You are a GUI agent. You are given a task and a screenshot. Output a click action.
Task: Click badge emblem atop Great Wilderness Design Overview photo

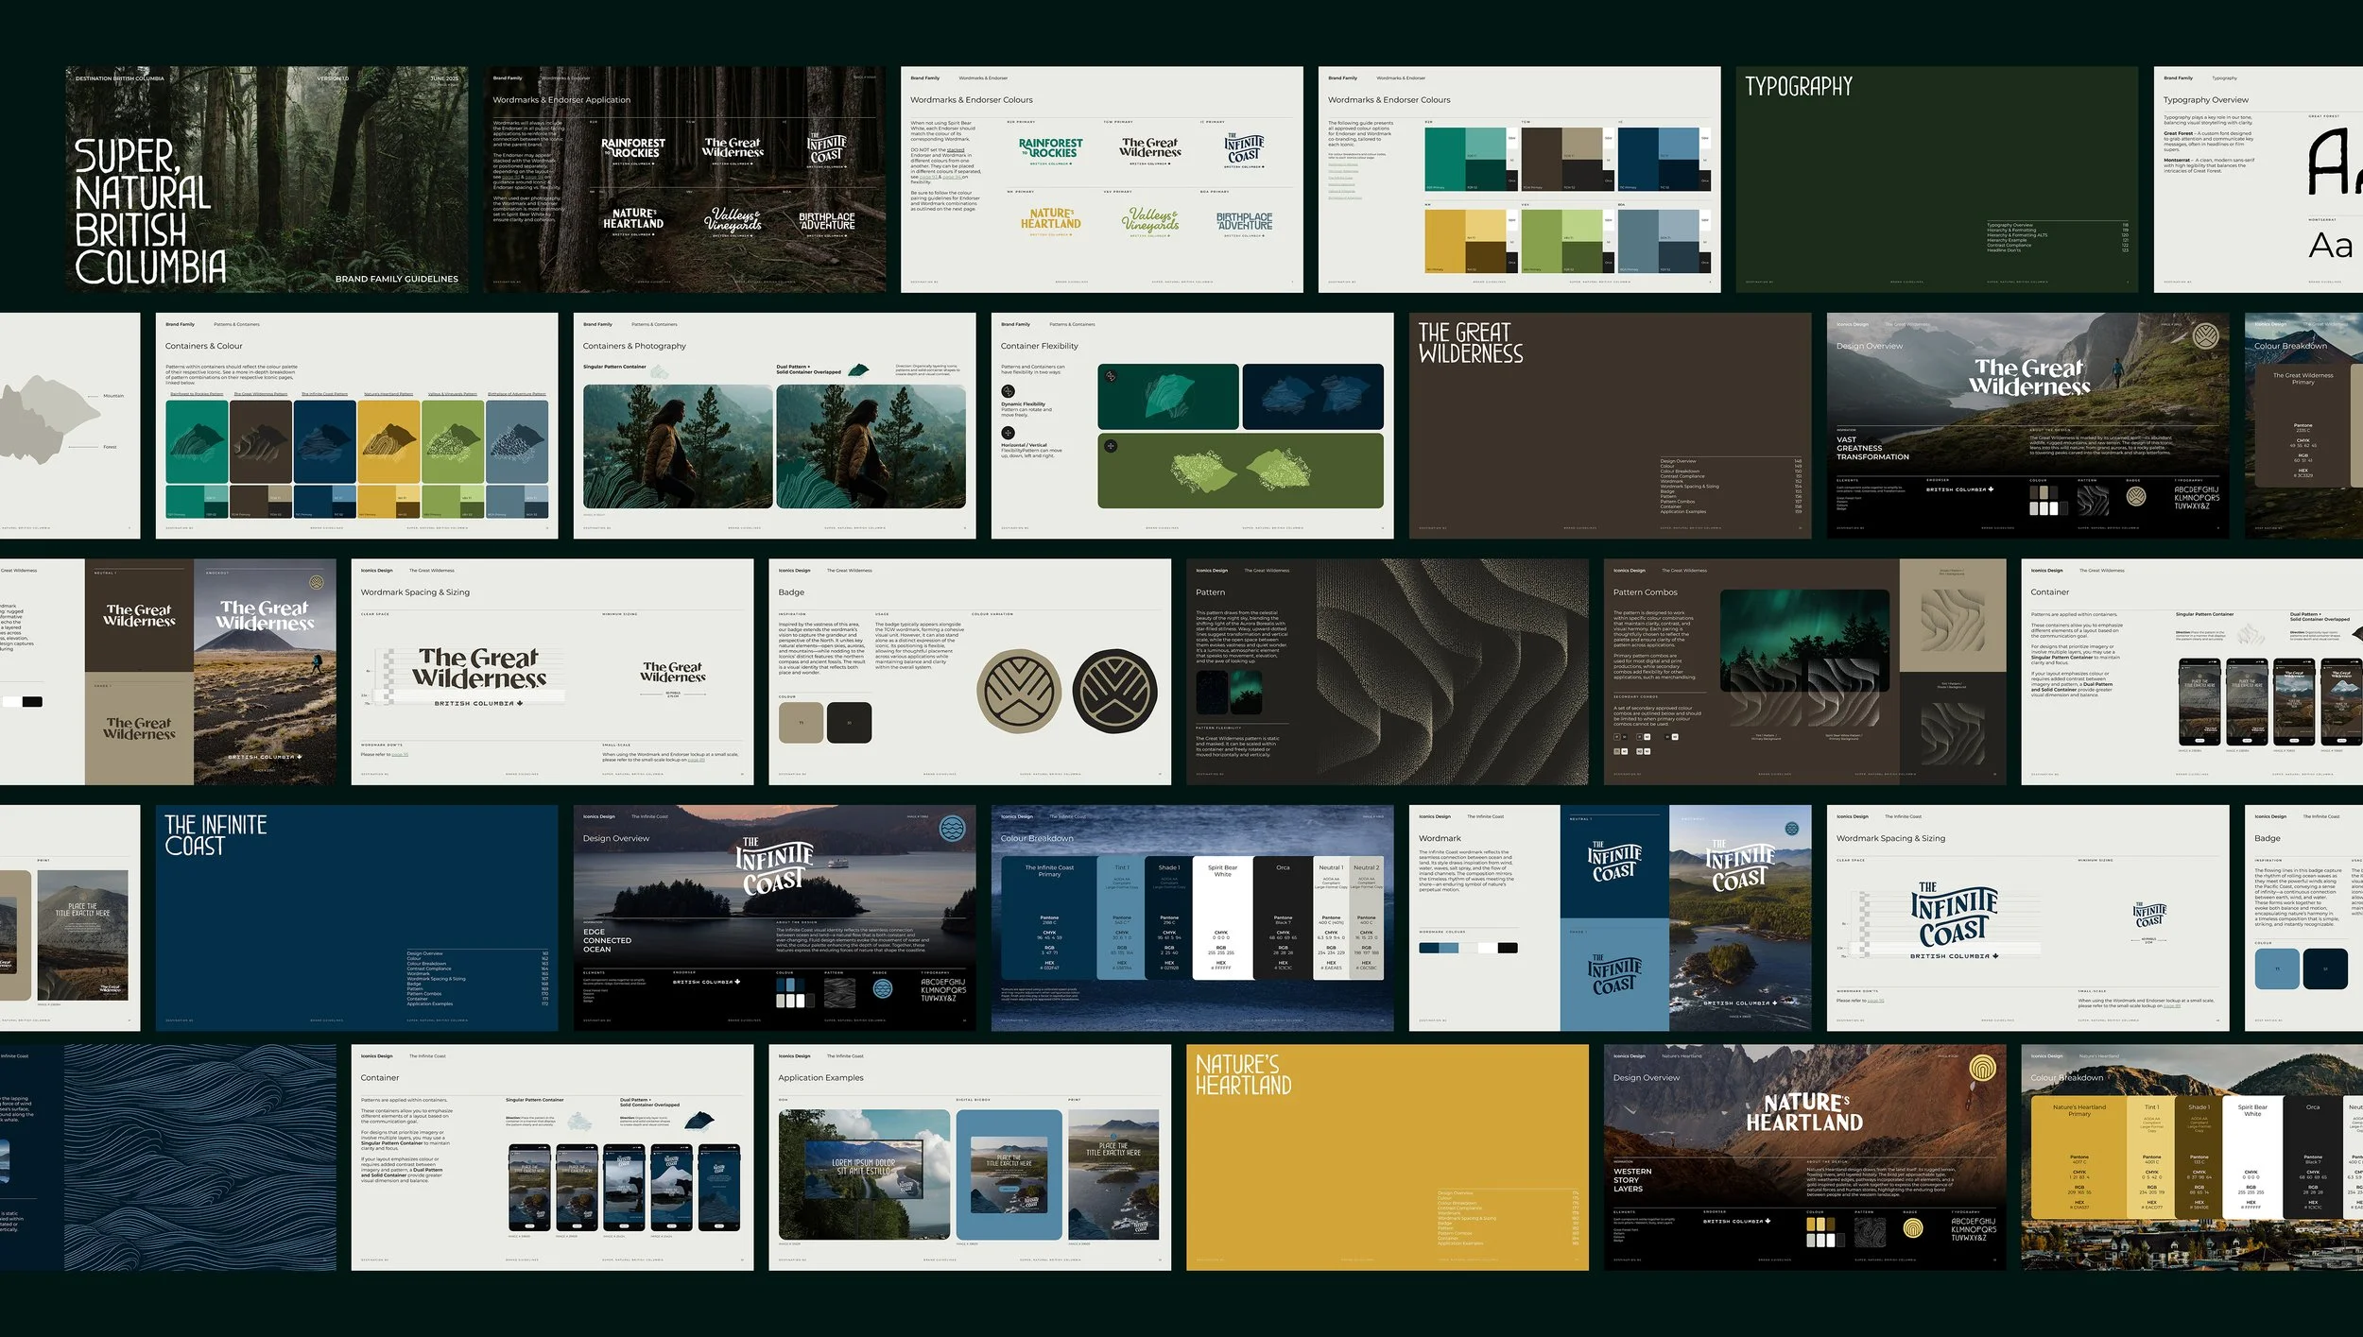pyautogui.click(x=2205, y=336)
